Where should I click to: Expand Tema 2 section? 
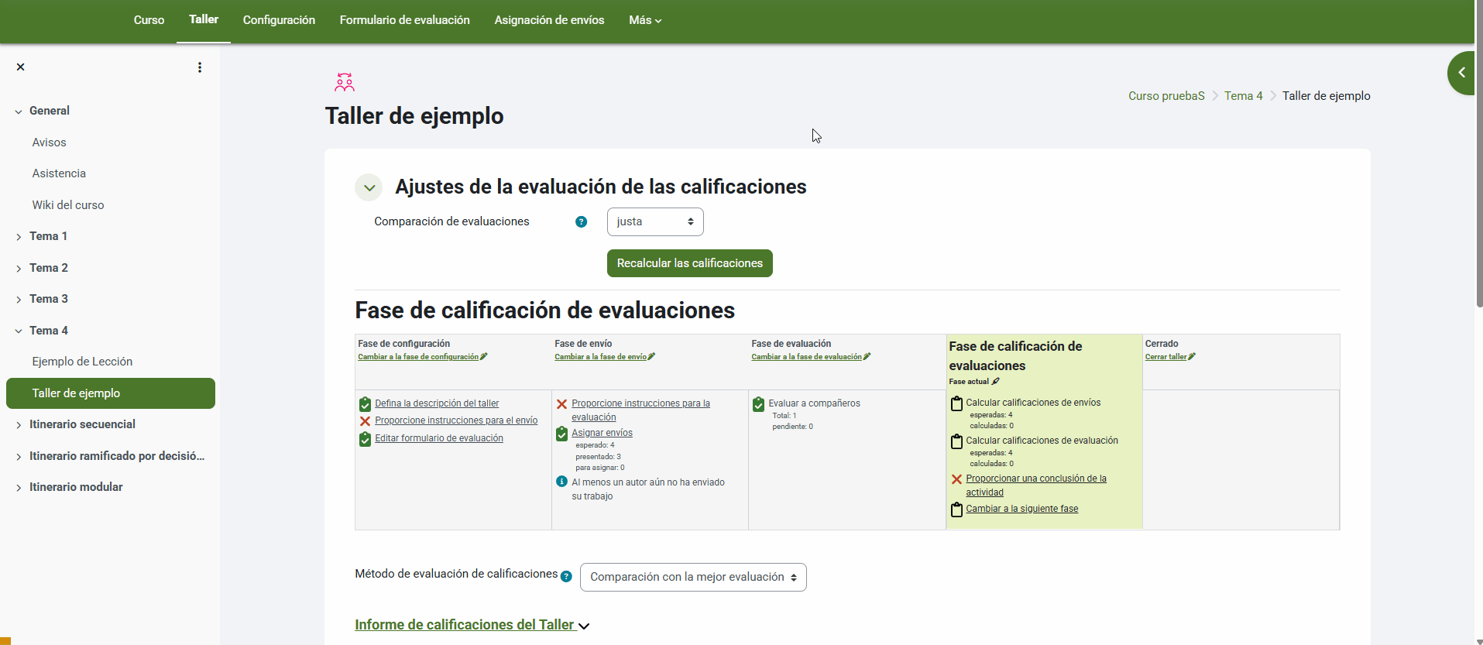[x=19, y=269]
